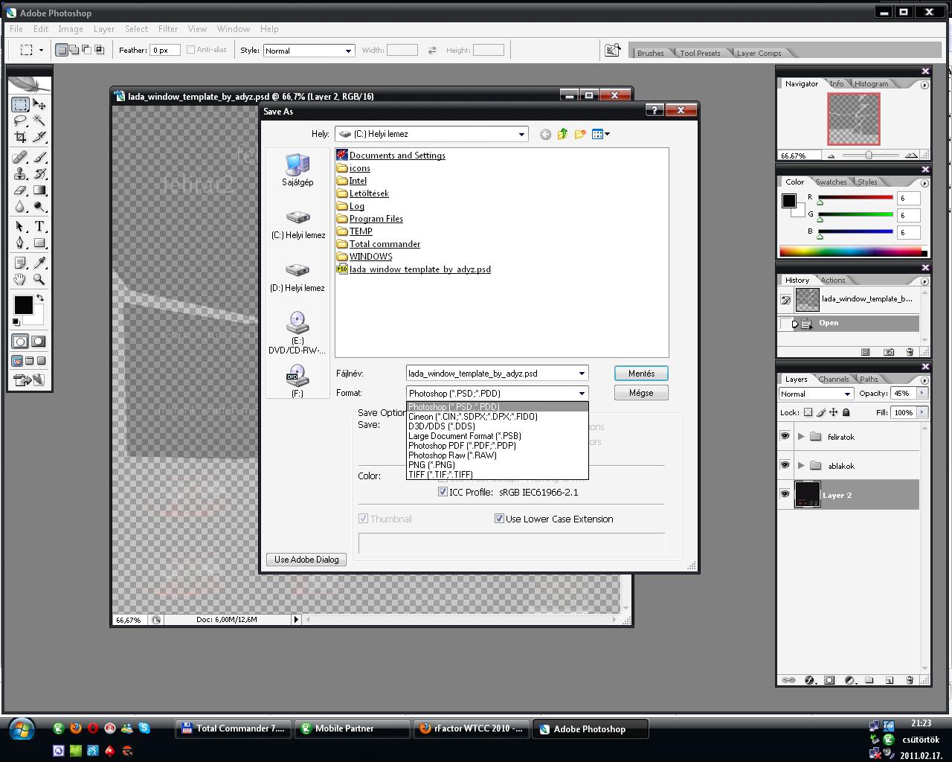Select the Move tool
The image size is (952, 762).
(x=39, y=105)
